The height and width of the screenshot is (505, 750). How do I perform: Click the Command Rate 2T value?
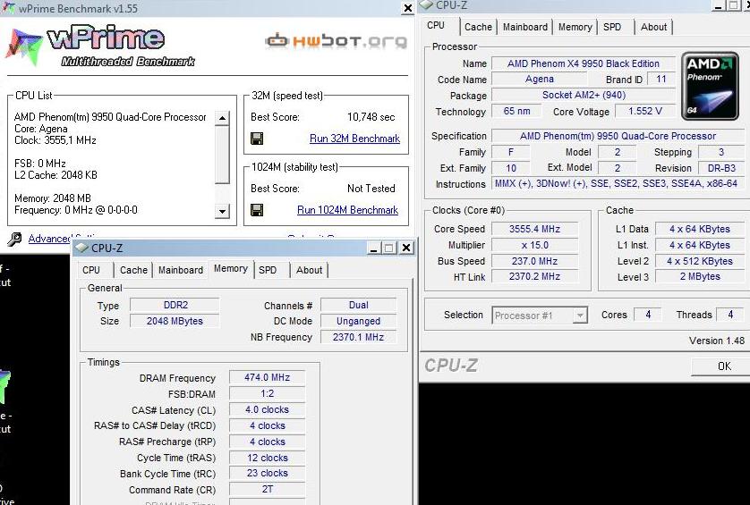(x=267, y=489)
